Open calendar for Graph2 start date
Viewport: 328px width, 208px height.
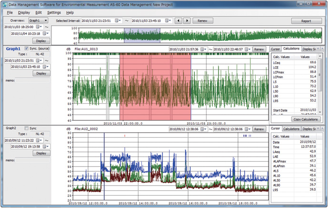click(39, 140)
